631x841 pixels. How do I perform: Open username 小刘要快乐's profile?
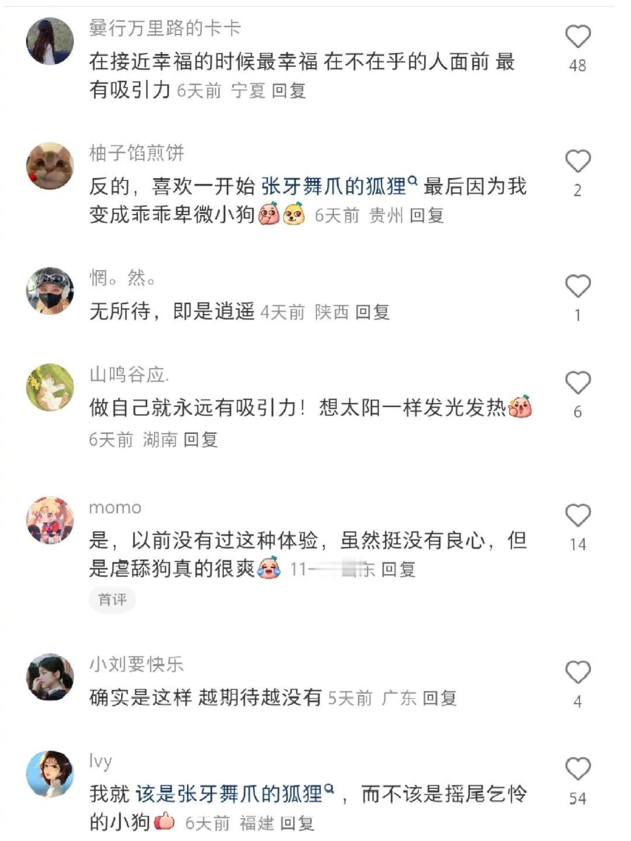[136, 664]
